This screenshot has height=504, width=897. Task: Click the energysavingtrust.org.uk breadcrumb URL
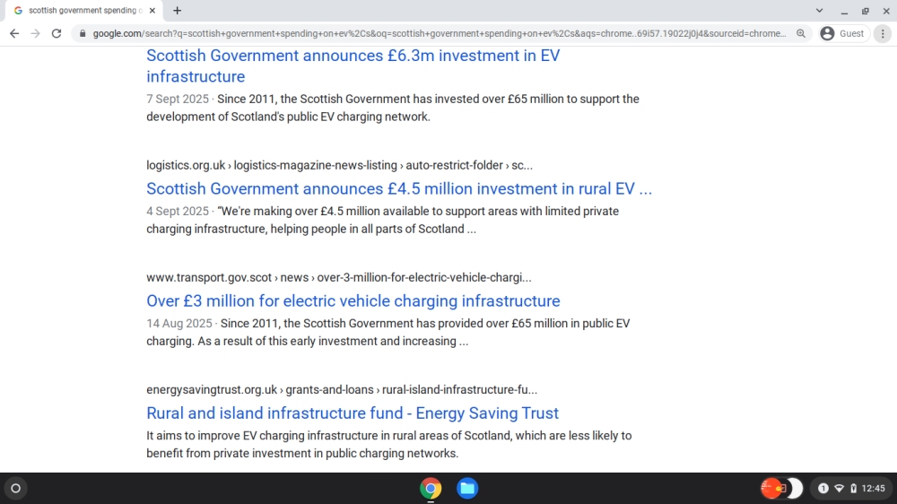342,389
